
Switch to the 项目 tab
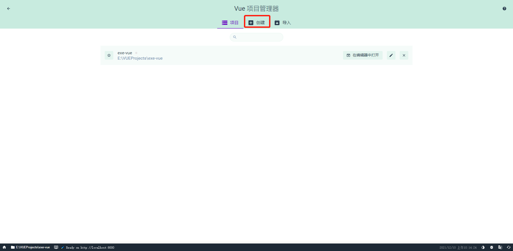pyautogui.click(x=230, y=23)
